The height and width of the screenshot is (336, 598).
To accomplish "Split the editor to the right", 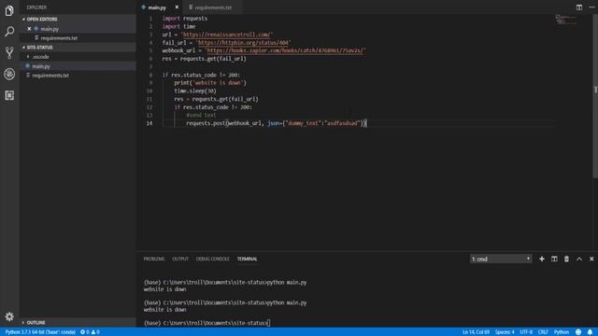I will [x=579, y=7].
